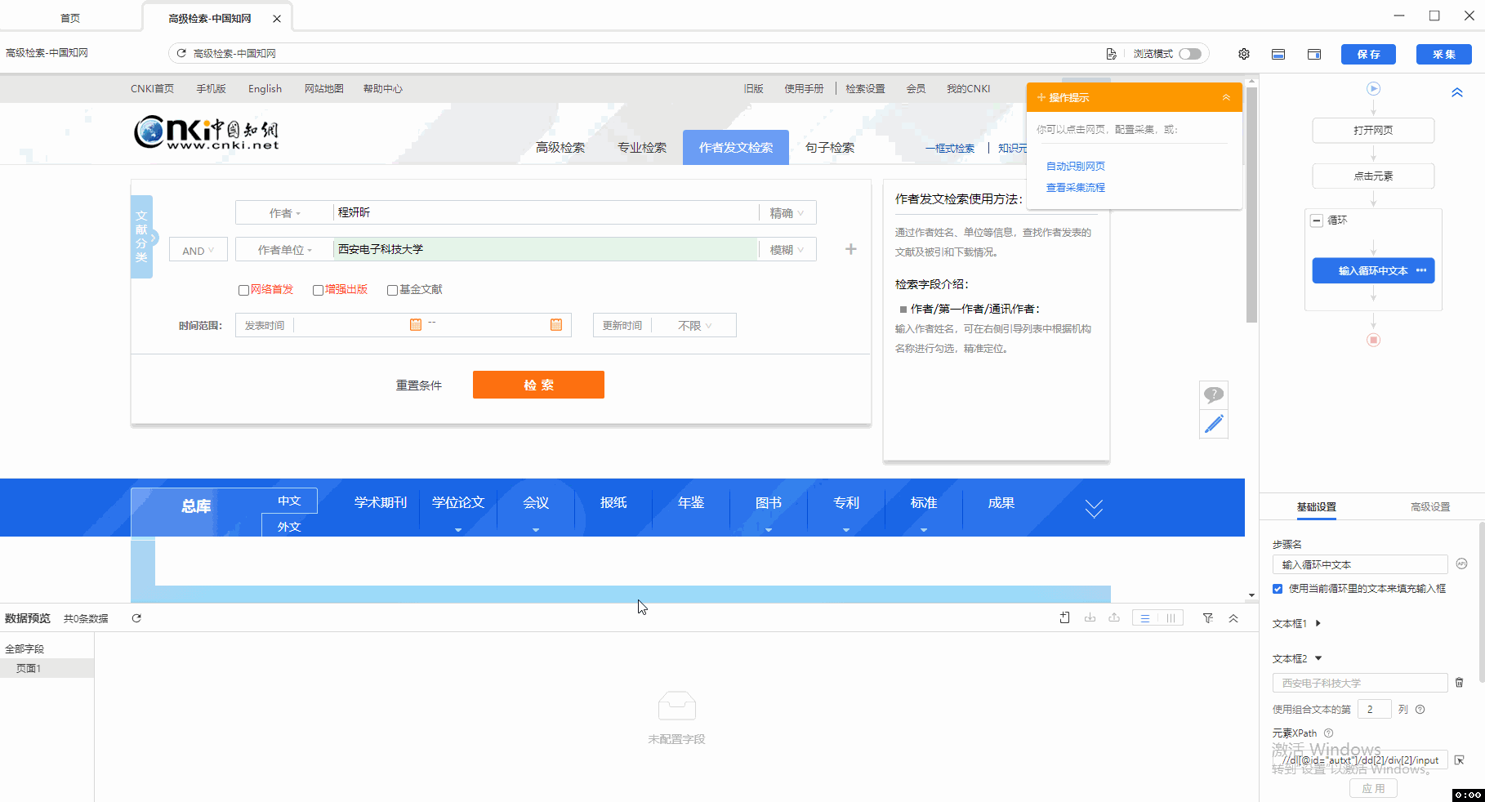Click the chat feedback bubble icon

click(1214, 394)
